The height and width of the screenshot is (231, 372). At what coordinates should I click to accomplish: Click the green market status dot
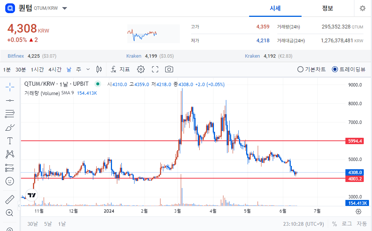tap(98, 84)
